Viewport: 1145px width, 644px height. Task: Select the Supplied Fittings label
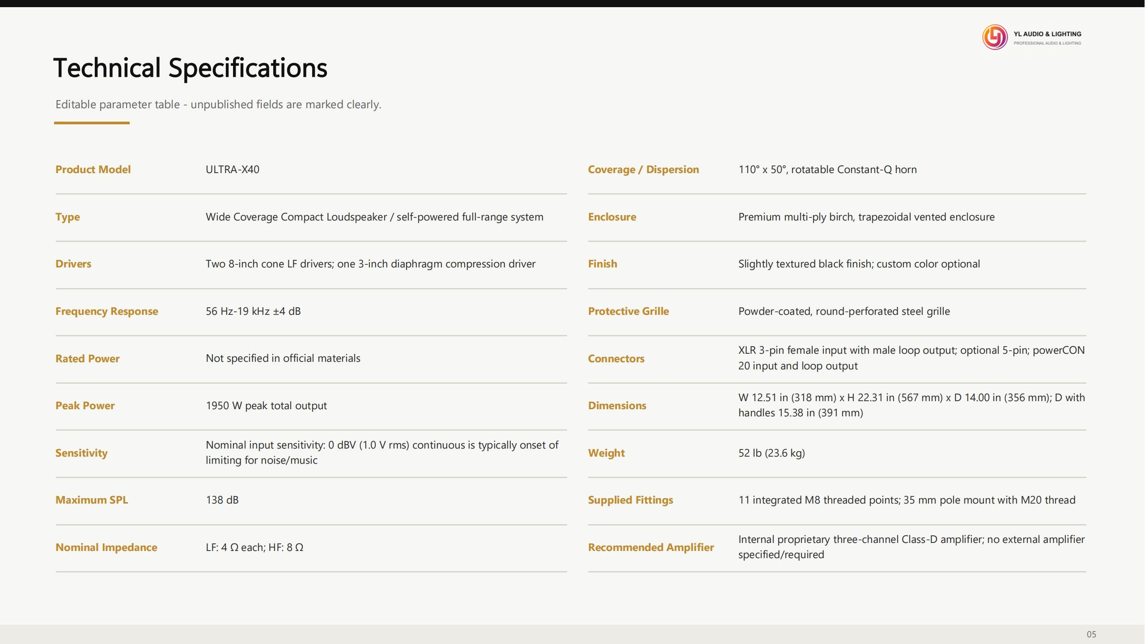(x=630, y=500)
